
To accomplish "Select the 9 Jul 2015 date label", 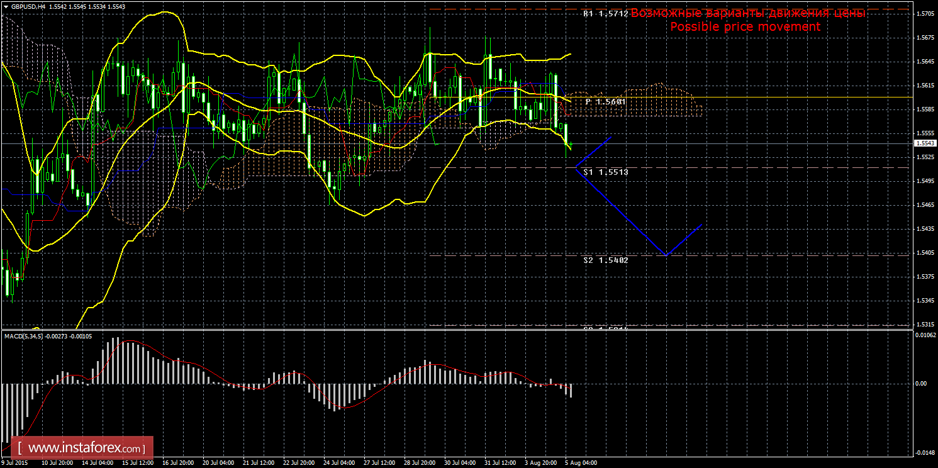I will [16, 463].
